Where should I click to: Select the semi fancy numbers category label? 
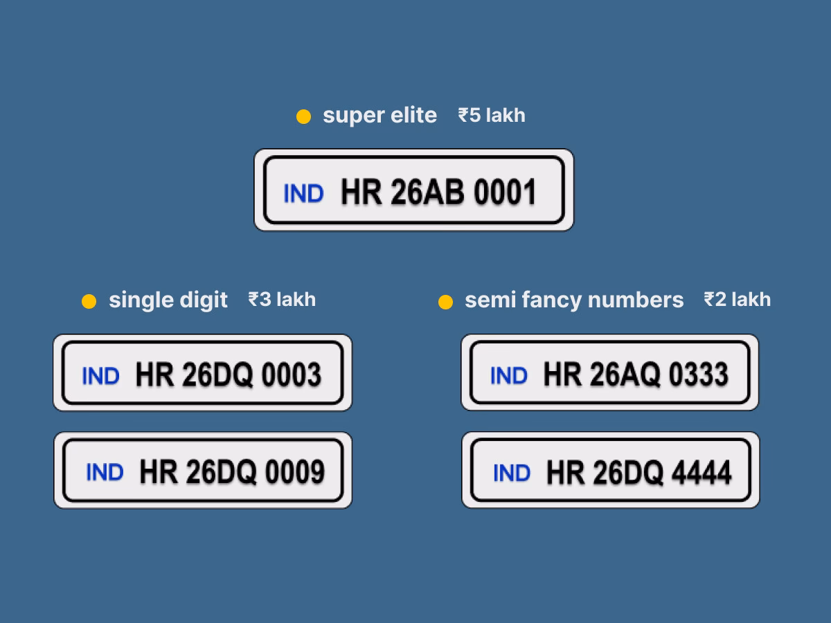[x=575, y=300]
